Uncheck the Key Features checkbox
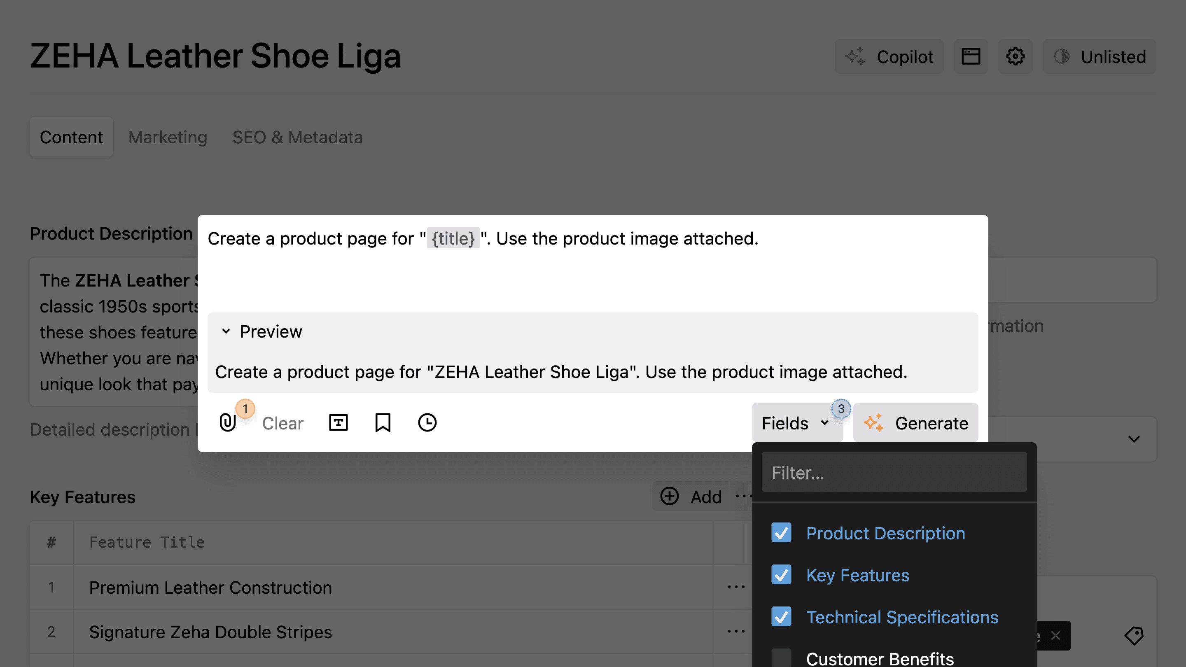 (781, 575)
